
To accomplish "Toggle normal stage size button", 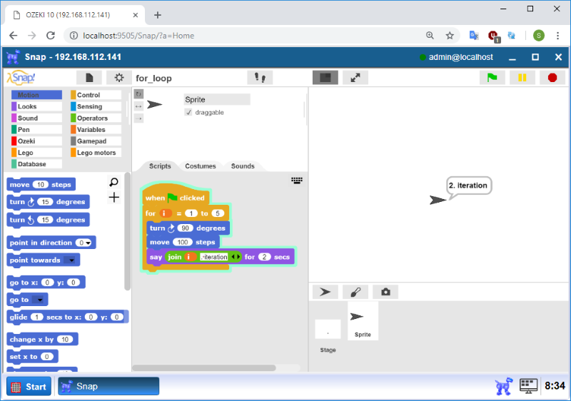I will pyautogui.click(x=325, y=78).
